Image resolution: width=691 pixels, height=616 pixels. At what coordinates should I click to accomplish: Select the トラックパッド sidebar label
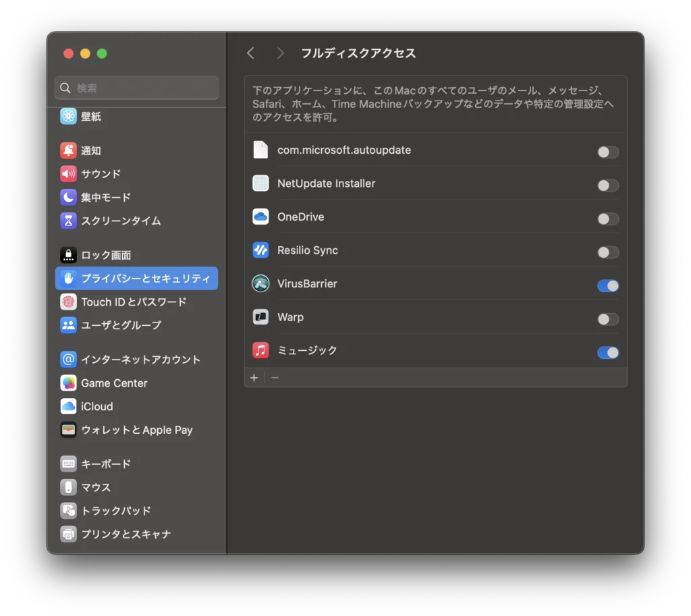click(x=116, y=511)
